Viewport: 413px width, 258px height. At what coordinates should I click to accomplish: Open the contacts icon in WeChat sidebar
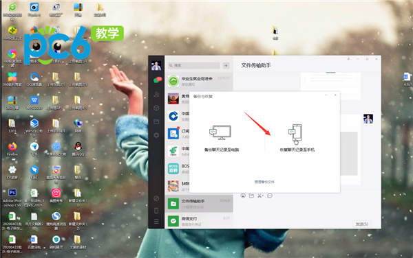pos(156,94)
